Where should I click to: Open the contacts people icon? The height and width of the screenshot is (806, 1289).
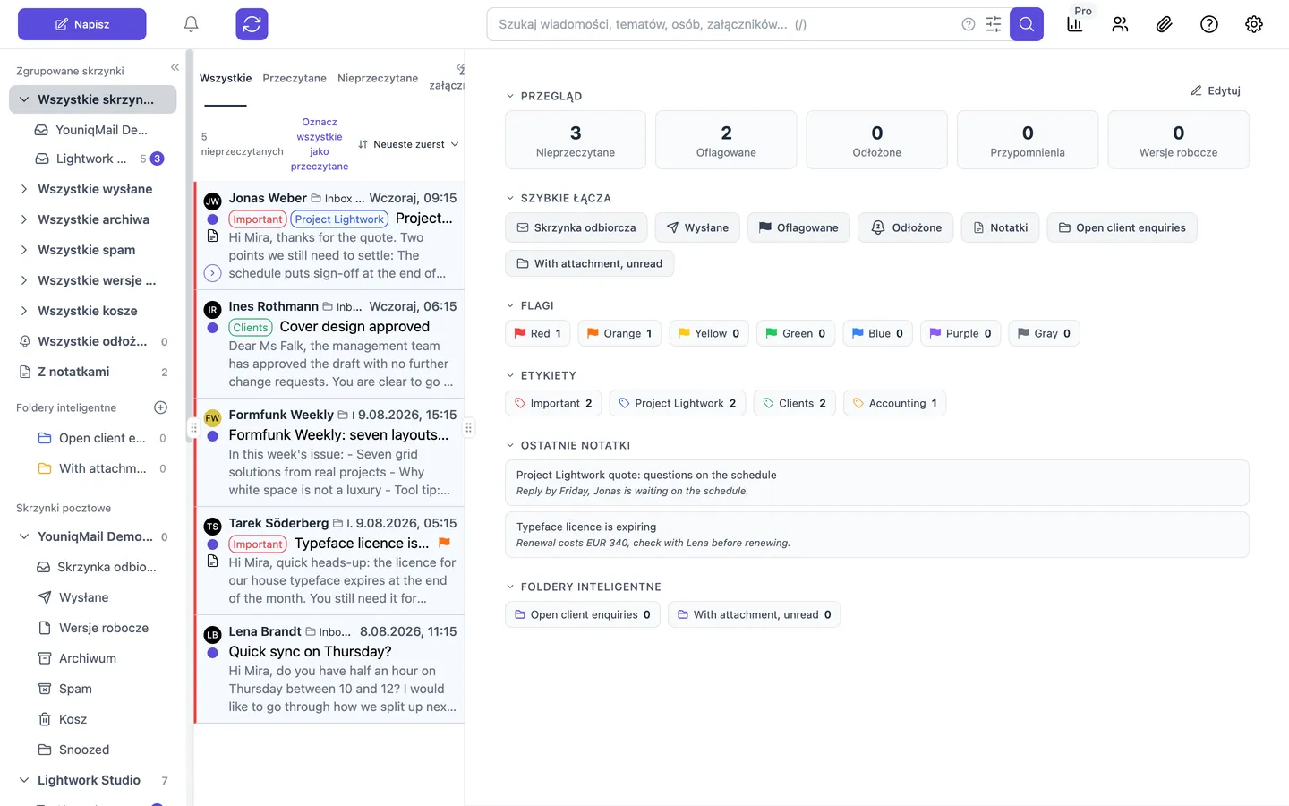click(1120, 24)
